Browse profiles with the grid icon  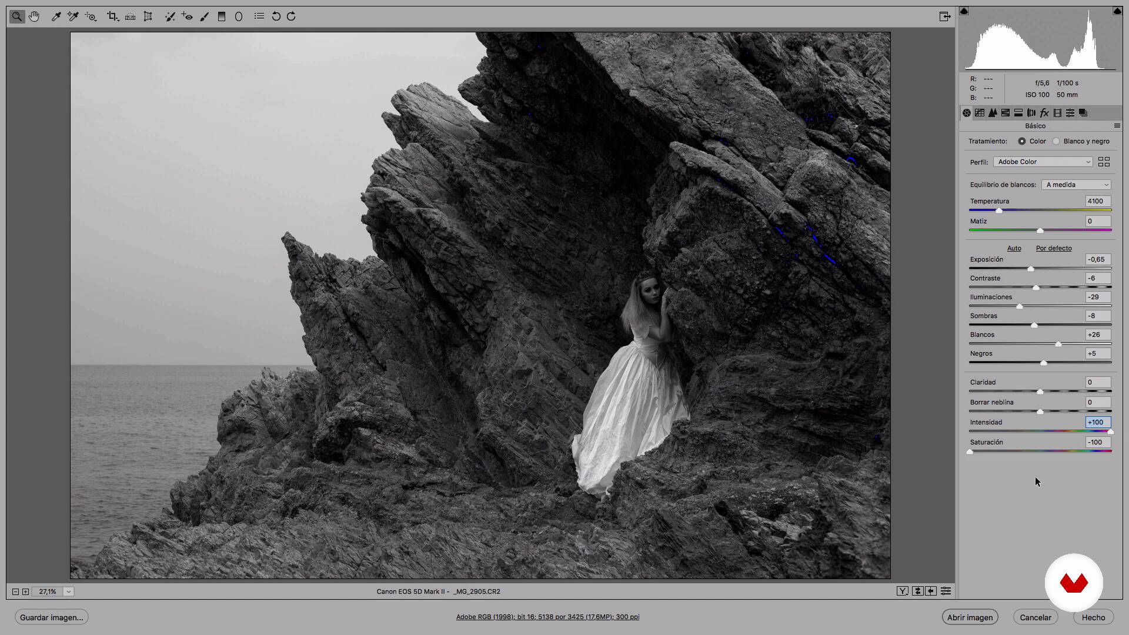click(1104, 162)
